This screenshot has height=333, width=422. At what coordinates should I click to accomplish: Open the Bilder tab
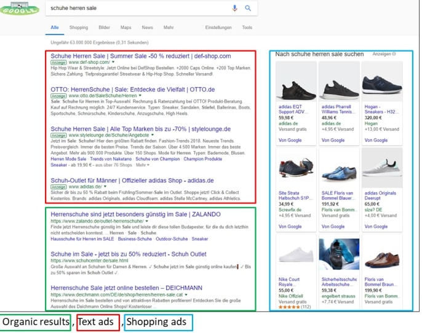[x=104, y=28]
